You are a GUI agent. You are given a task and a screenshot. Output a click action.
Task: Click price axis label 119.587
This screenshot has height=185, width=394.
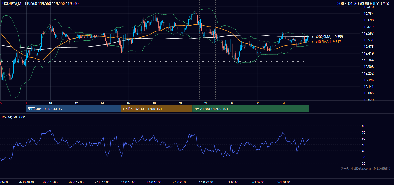(x=367, y=33)
